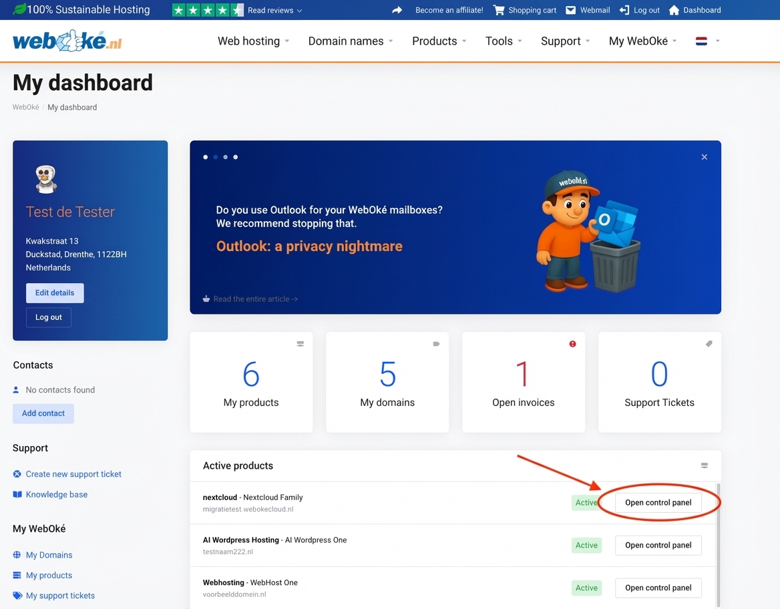Click the Active products list scrollbar
Viewport: 780px width, 609px height.
[719, 546]
